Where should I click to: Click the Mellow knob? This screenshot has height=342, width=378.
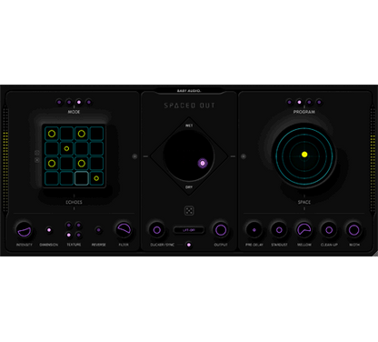304,230
